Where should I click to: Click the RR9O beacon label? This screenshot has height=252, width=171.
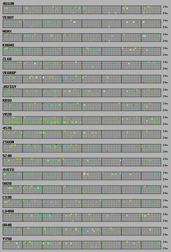7,100
